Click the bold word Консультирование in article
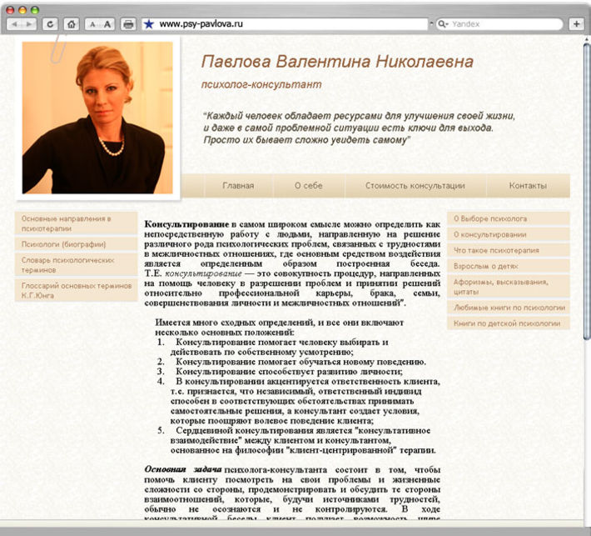 click(x=186, y=224)
